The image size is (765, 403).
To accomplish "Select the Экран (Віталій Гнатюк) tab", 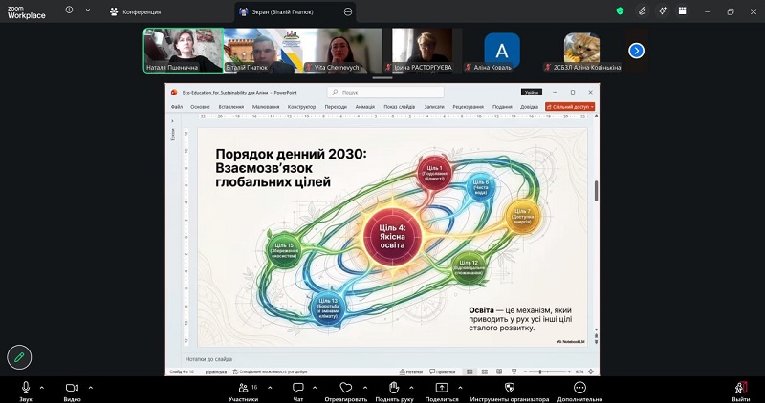I will [295, 11].
